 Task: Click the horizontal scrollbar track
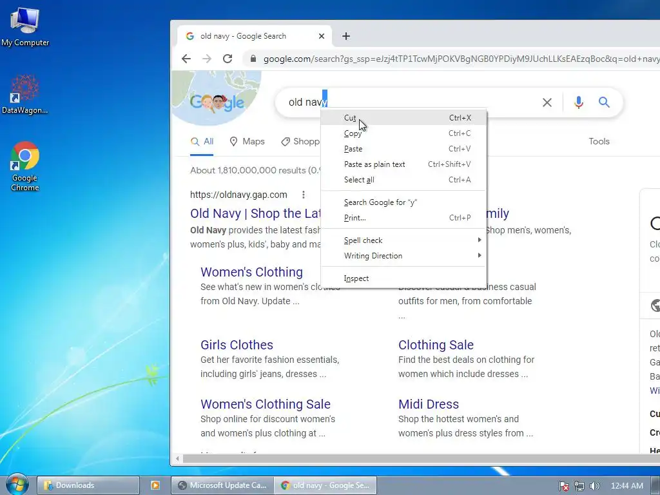pyautogui.click(x=421, y=459)
